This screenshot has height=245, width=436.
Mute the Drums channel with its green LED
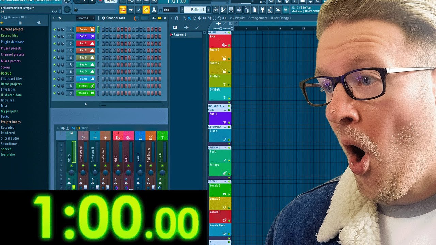tap(54, 30)
